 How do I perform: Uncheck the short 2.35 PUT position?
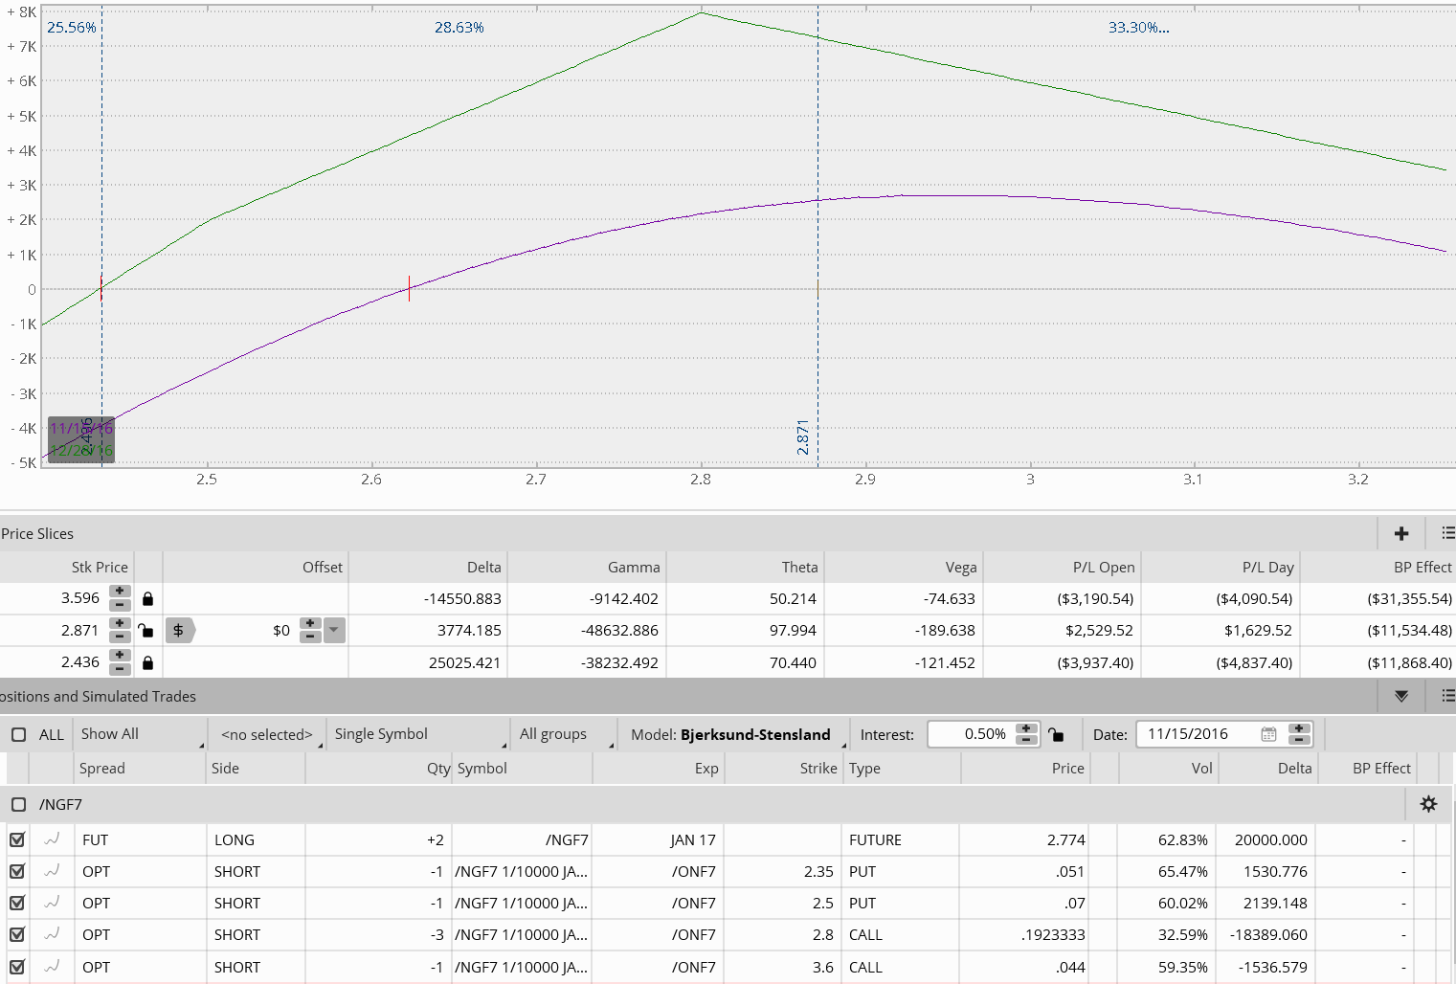(17, 871)
